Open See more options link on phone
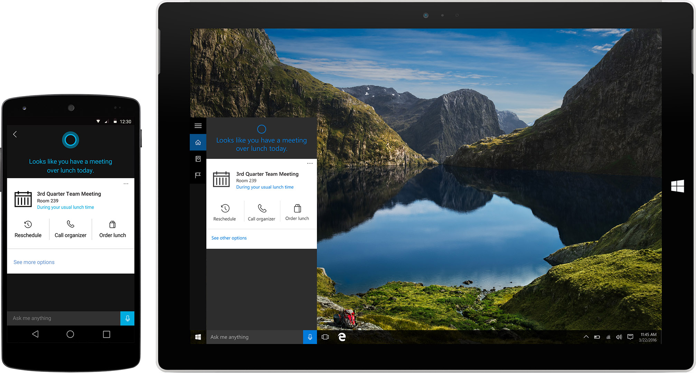The image size is (696, 373). click(x=34, y=262)
